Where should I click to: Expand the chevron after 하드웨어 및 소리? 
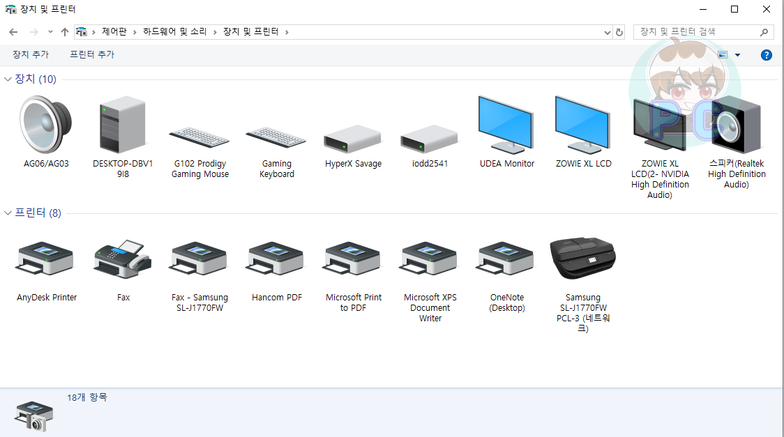215,32
